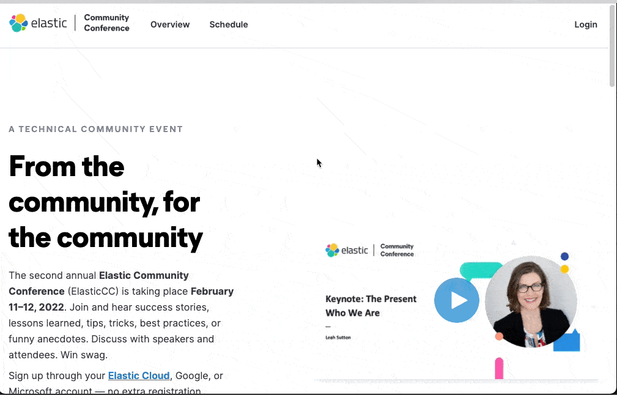
Task: Click the Community Conference wordmark in the header
Action: (x=106, y=23)
